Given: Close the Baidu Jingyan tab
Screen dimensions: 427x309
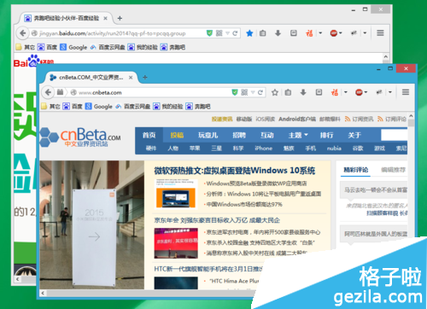Looking at the screenshot, I should pos(105,18).
